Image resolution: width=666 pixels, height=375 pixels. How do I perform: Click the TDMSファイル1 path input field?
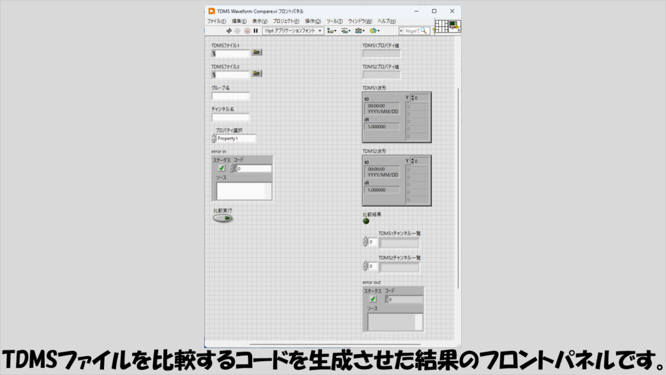pos(233,53)
